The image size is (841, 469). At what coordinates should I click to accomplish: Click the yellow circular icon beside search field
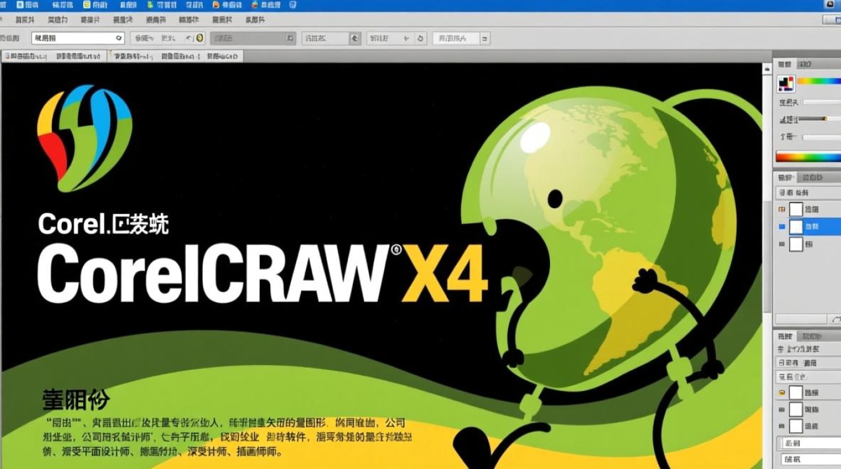[x=199, y=38]
